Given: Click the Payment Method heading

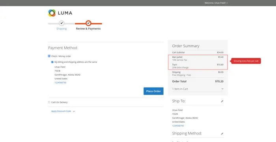Looking at the screenshot, I should tap(62, 48).
